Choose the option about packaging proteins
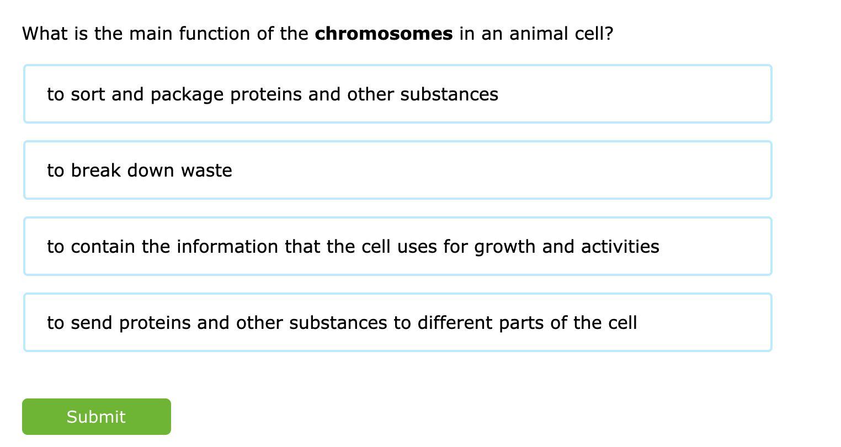 point(188,94)
